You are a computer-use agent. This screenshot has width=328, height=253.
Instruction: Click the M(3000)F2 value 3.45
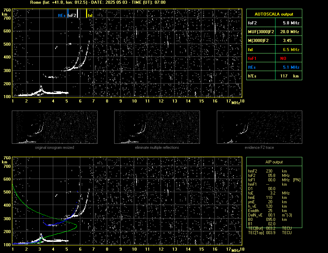(287, 41)
